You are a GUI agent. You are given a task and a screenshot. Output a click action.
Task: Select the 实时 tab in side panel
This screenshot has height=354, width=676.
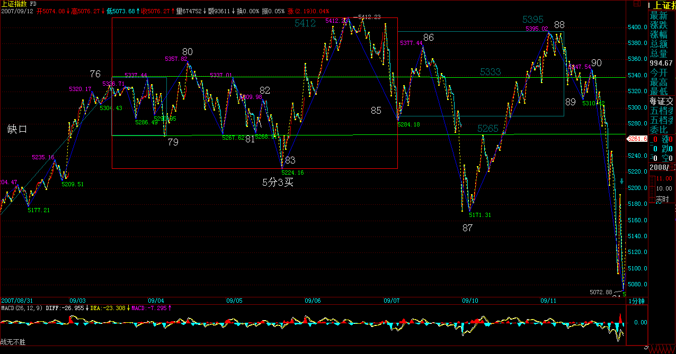(662, 199)
